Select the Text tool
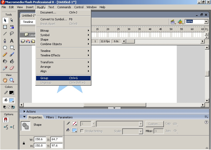Image resolution: width=211 pixels, height=150 pixels. 12,41
